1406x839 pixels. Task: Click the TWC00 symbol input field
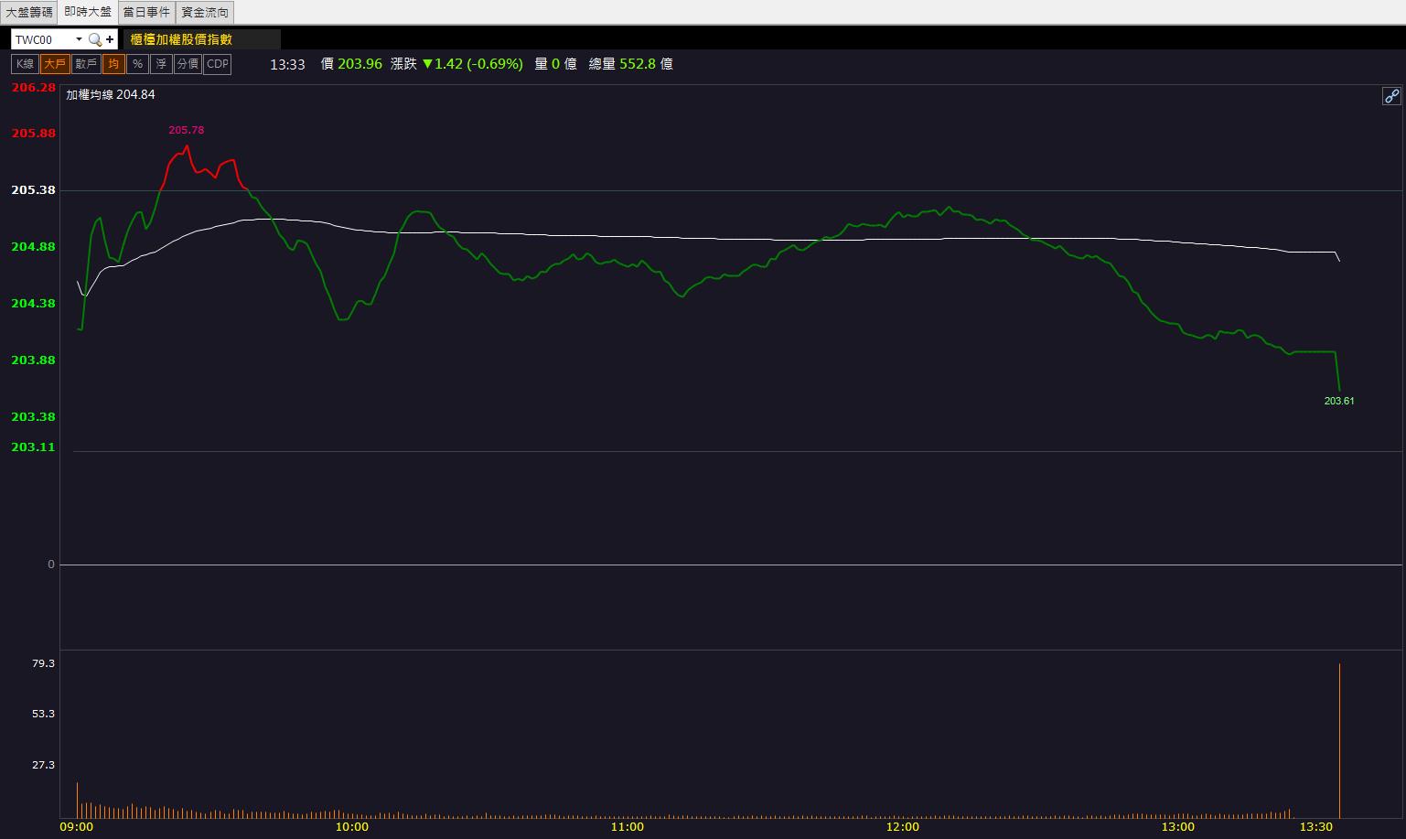coord(42,39)
